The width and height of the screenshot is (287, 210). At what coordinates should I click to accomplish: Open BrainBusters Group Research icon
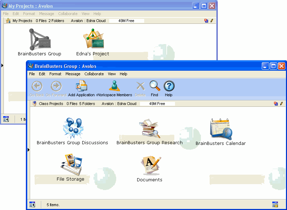[x=149, y=128]
